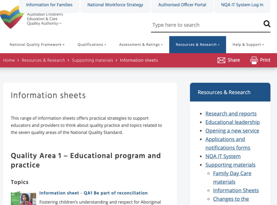Open Supporting materials from the breadcrumb trail

point(93,60)
